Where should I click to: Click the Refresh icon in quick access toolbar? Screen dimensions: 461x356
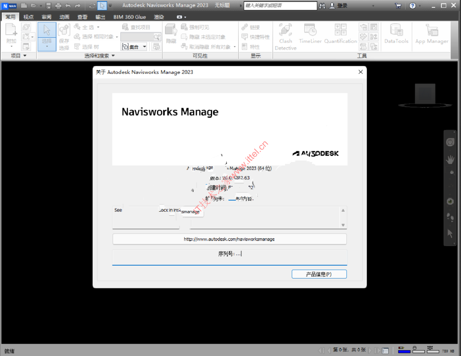[x=92, y=6]
